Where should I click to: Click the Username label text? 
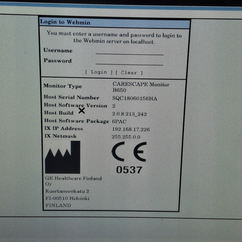point(58,50)
